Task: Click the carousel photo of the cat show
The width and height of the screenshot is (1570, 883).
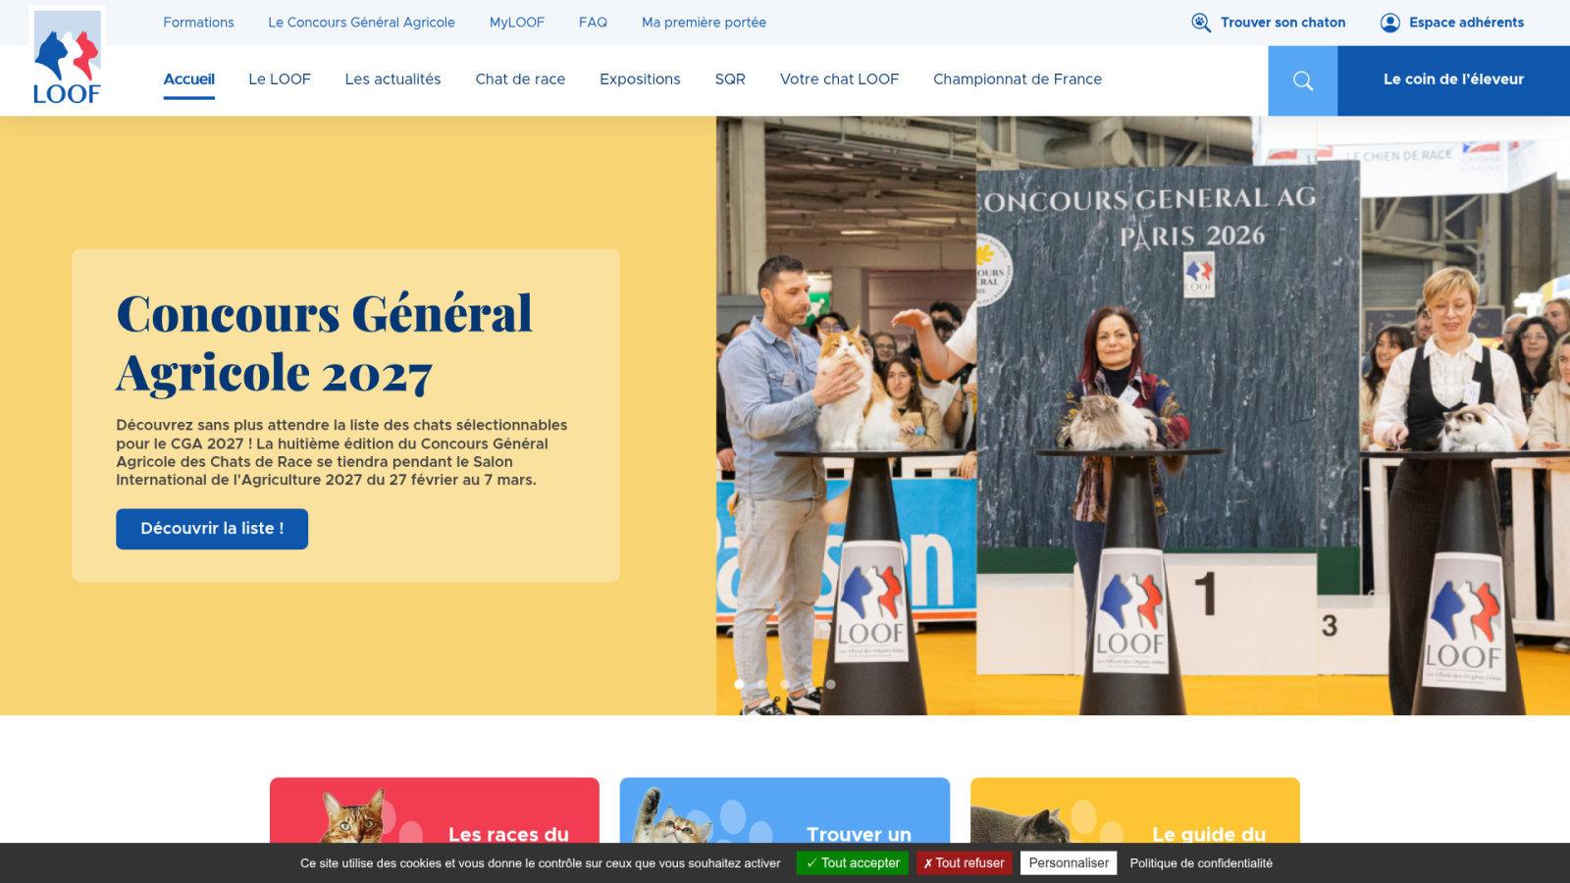Action: coord(1143,415)
